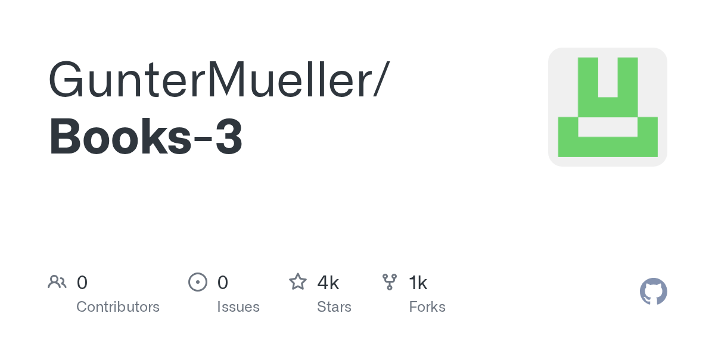The width and height of the screenshot is (715, 357).
Task: Click the 1k forks count
Action: point(418,283)
